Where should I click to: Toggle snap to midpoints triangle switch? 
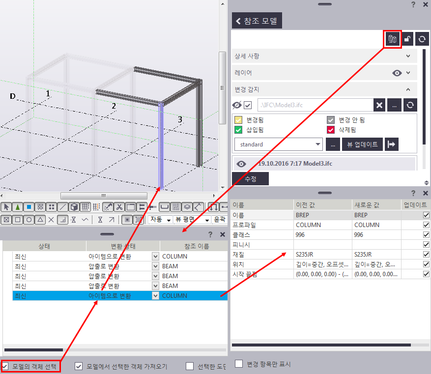pos(40,220)
